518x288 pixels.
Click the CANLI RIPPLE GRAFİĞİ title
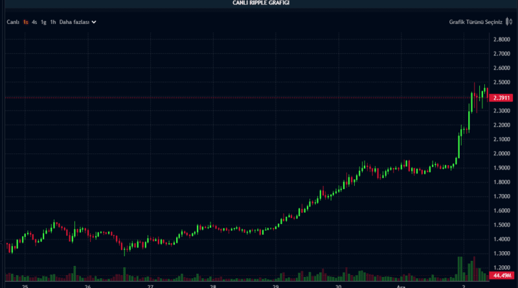click(x=261, y=3)
